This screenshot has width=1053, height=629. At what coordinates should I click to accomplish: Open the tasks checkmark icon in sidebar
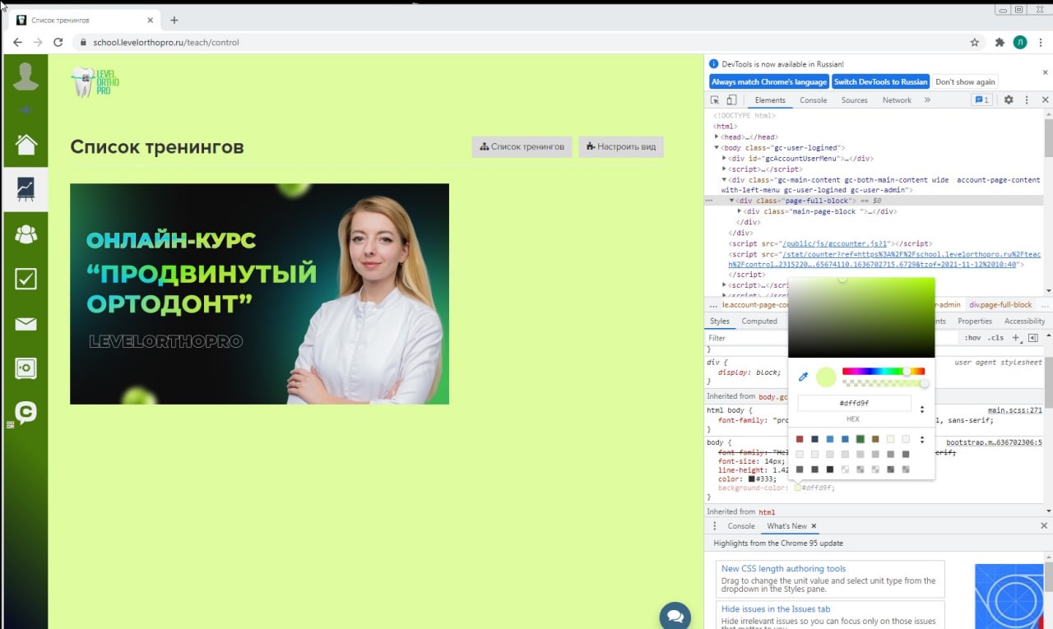pos(26,279)
